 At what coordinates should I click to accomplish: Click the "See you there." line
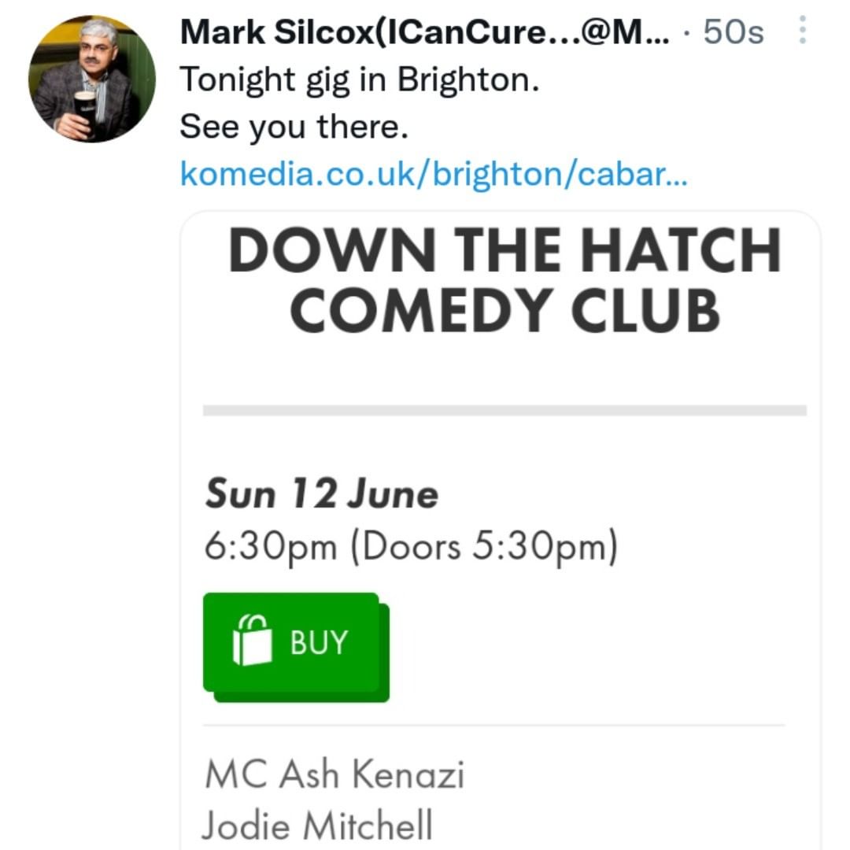(x=294, y=126)
